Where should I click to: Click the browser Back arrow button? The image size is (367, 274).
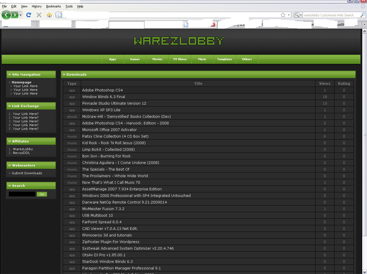click(x=6, y=15)
